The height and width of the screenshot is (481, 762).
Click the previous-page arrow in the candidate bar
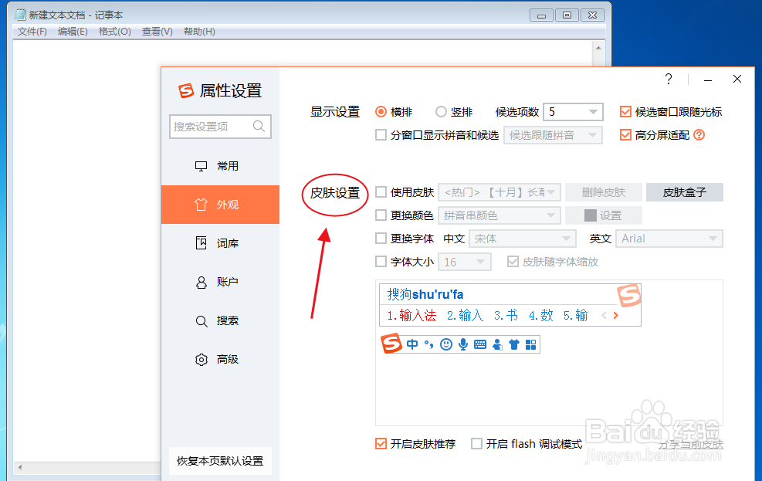tap(604, 315)
